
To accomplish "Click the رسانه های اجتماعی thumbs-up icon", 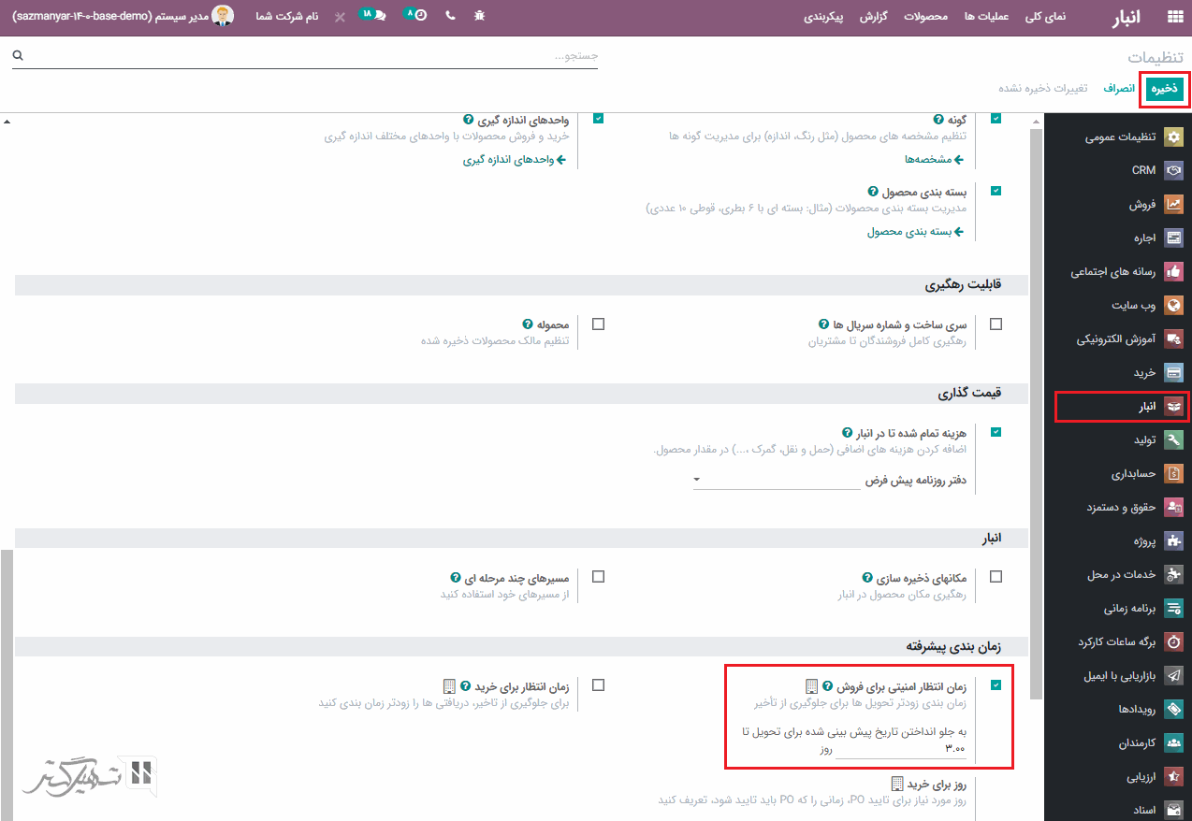I will (1173, 271).
